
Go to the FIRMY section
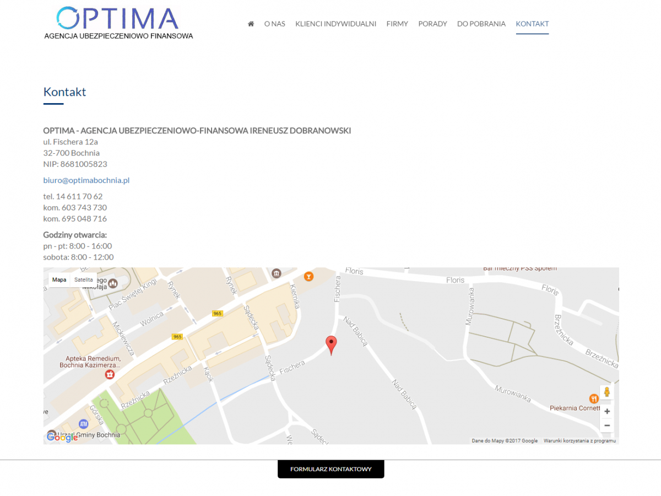397,24
